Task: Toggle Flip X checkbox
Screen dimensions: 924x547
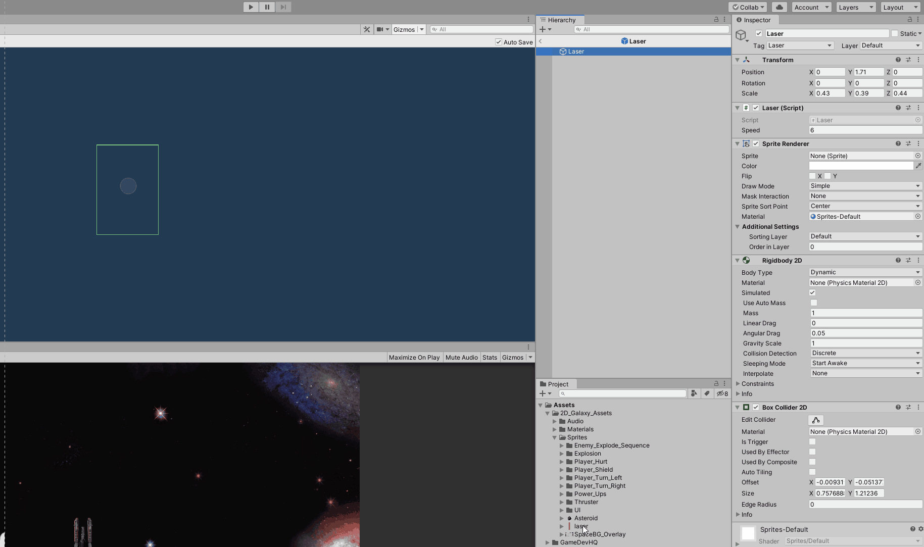Action: [x=812, y=176]
